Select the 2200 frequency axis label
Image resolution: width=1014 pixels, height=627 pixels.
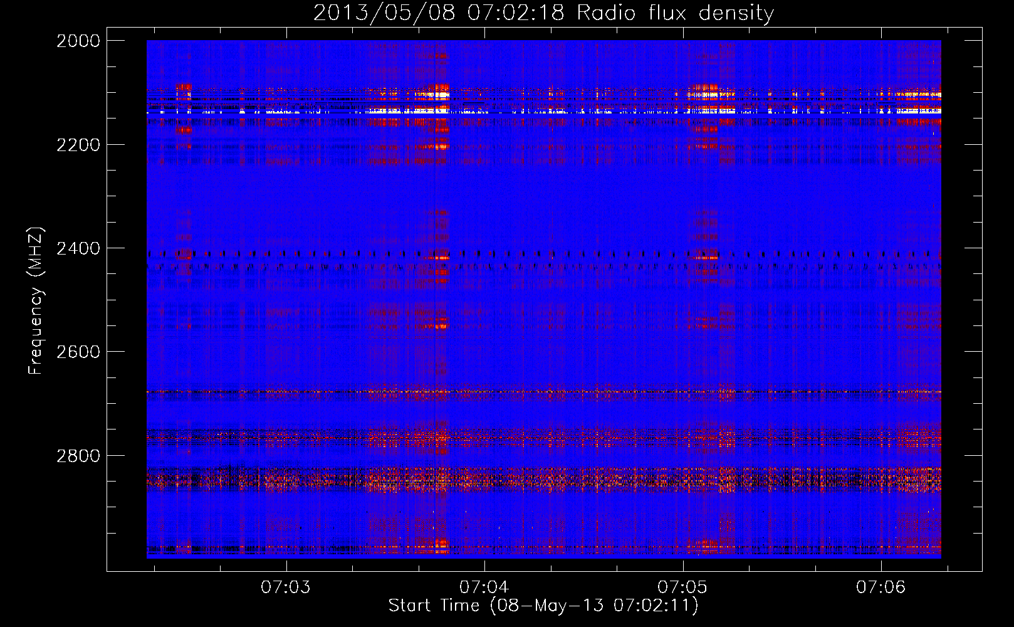coord(78,145)
